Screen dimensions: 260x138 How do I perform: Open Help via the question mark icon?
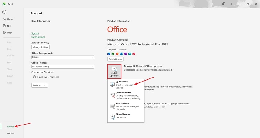232,4
